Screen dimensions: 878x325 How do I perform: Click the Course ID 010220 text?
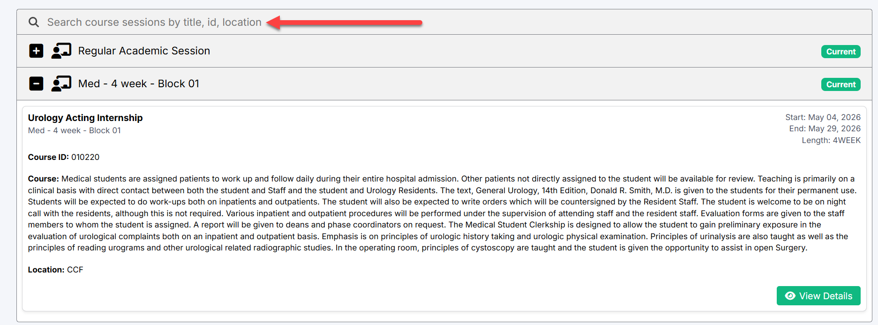64,157
